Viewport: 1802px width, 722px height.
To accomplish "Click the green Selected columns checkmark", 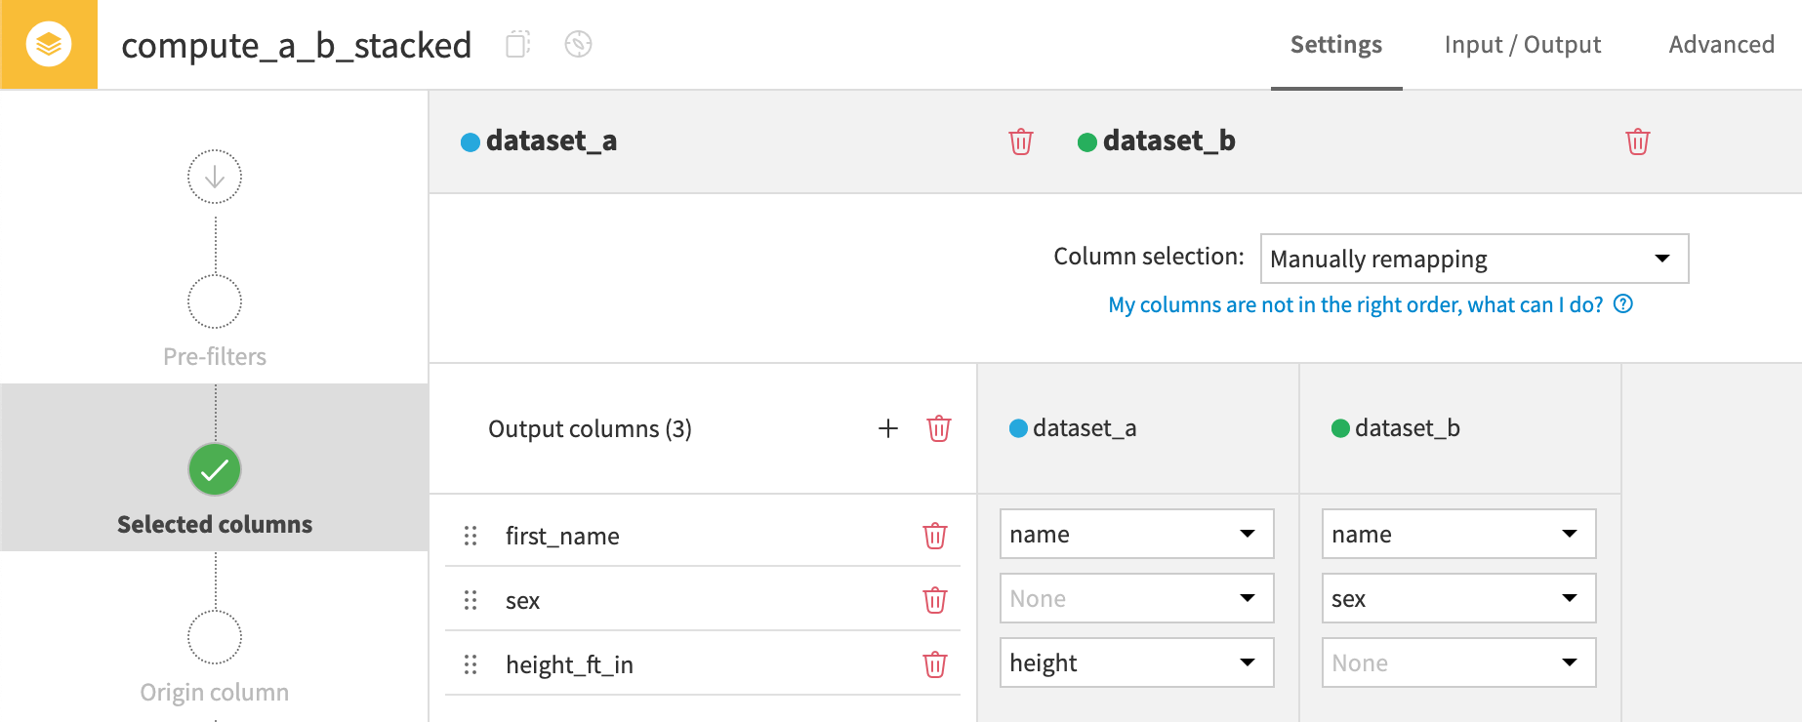I will coord(215,469).
